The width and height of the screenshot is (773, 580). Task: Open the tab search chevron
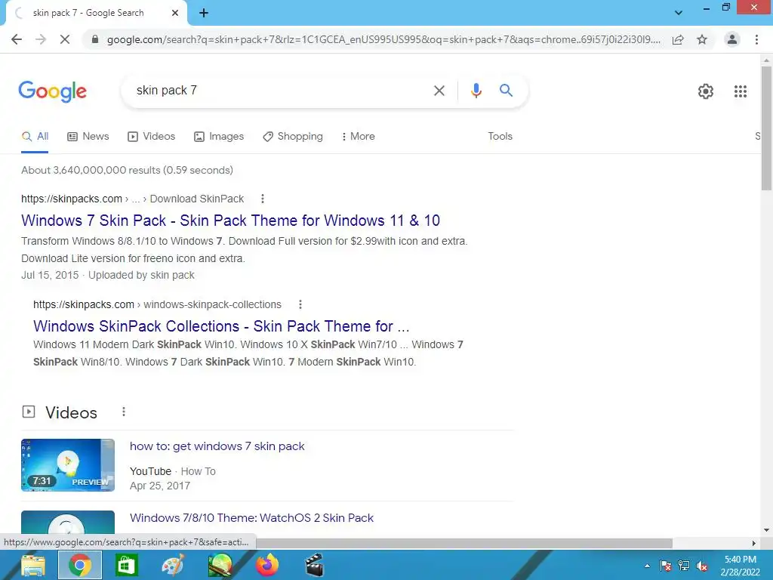[679, 13]
